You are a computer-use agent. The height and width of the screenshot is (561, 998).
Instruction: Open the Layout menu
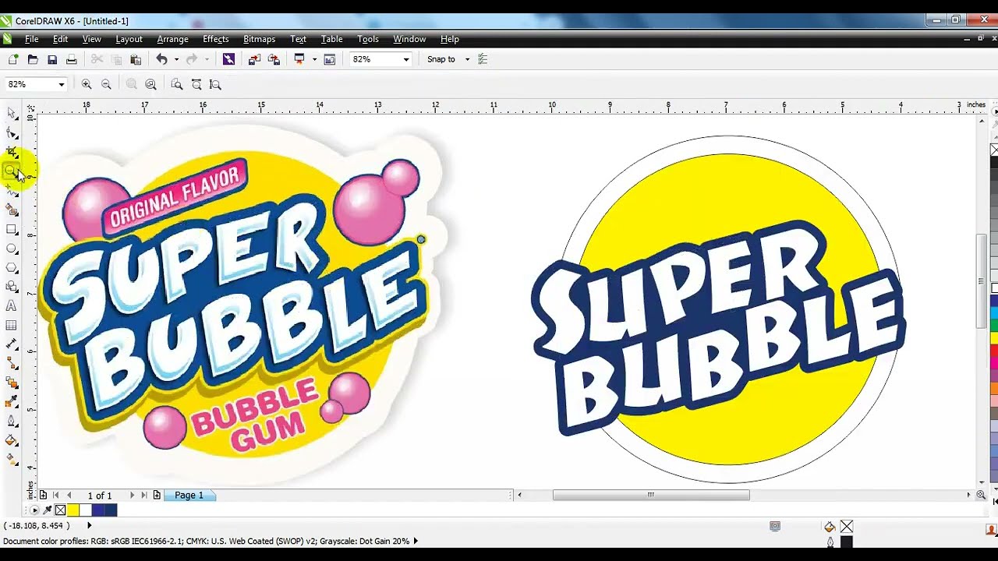129,39
